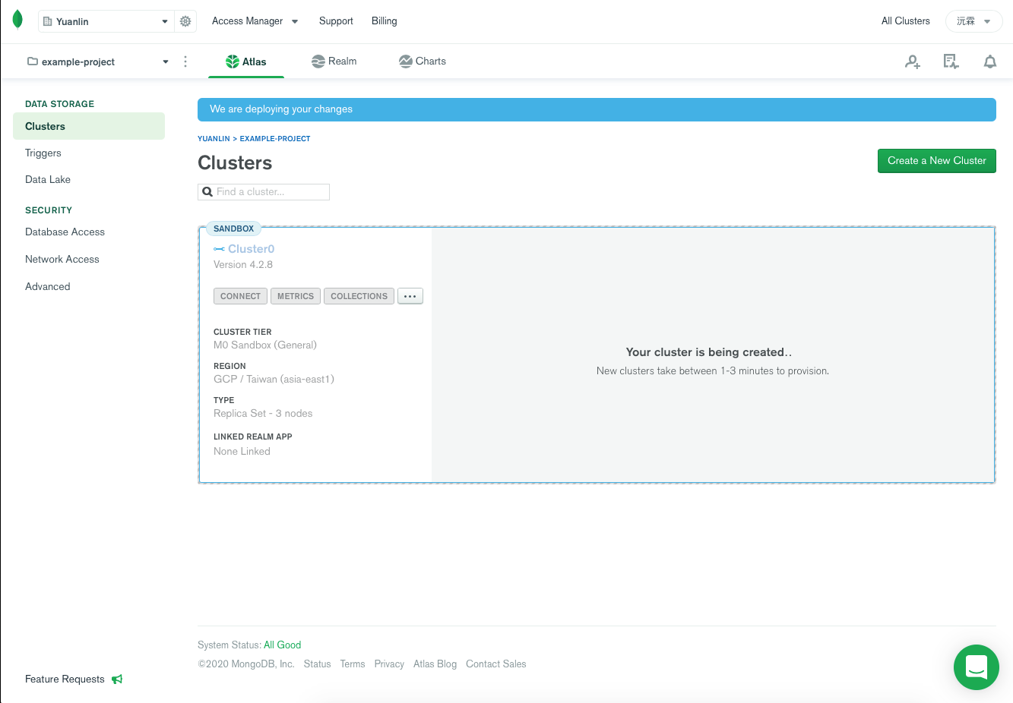Click the Cluster0 replica set icon

coord(219,249)
